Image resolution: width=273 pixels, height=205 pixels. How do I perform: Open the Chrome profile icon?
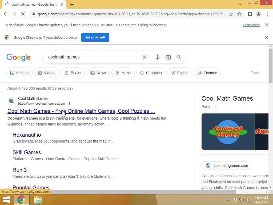click(x=259, y=14)
